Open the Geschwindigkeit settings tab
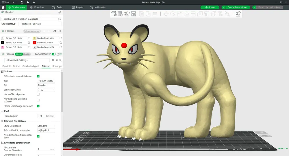This screenshot has width=289, height=156. click(x=31, y=66)
